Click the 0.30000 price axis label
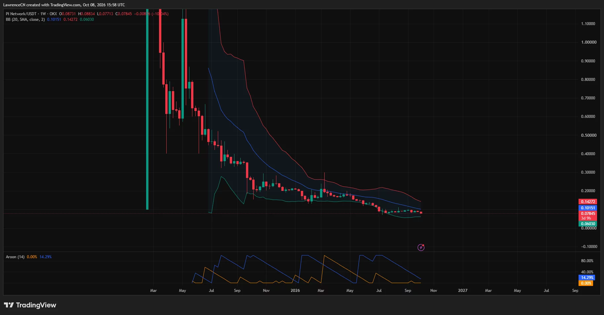 coord(588,172)
